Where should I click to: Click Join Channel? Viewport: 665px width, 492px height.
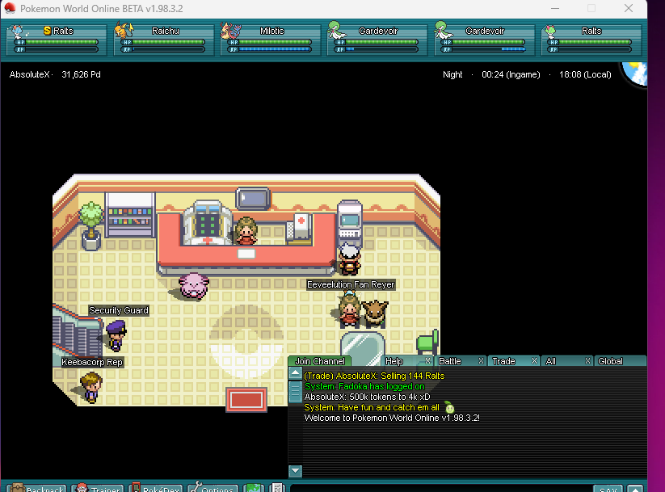[x=320, y=361]
